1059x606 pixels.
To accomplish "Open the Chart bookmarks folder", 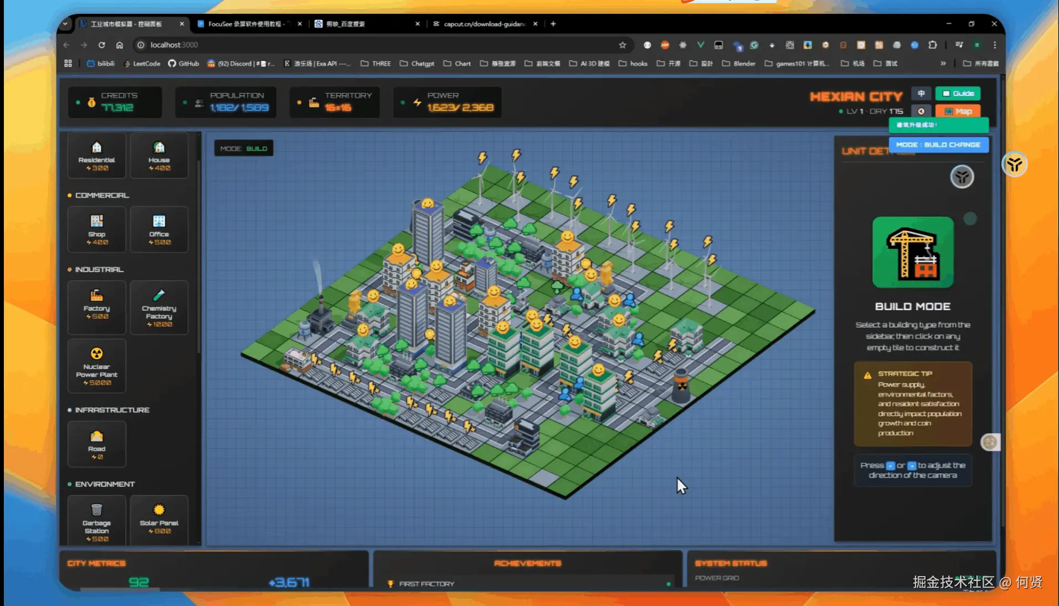I will (457, 64).
